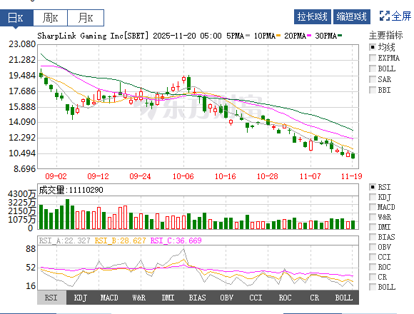Select the BOLL sub-indicator radio on right
Screen dimensions: 414x314
(373, 287)
